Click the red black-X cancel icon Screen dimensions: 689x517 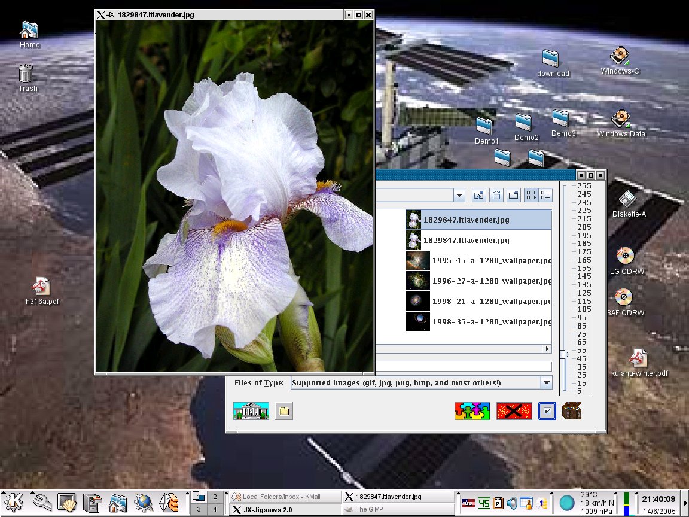[514, 411]
